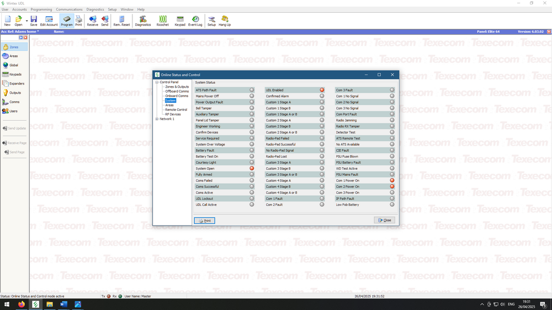This screenshot has height=310, width=552.
Task: Toggle the UDL Enabled status indicator
Action: coord(322,90)
